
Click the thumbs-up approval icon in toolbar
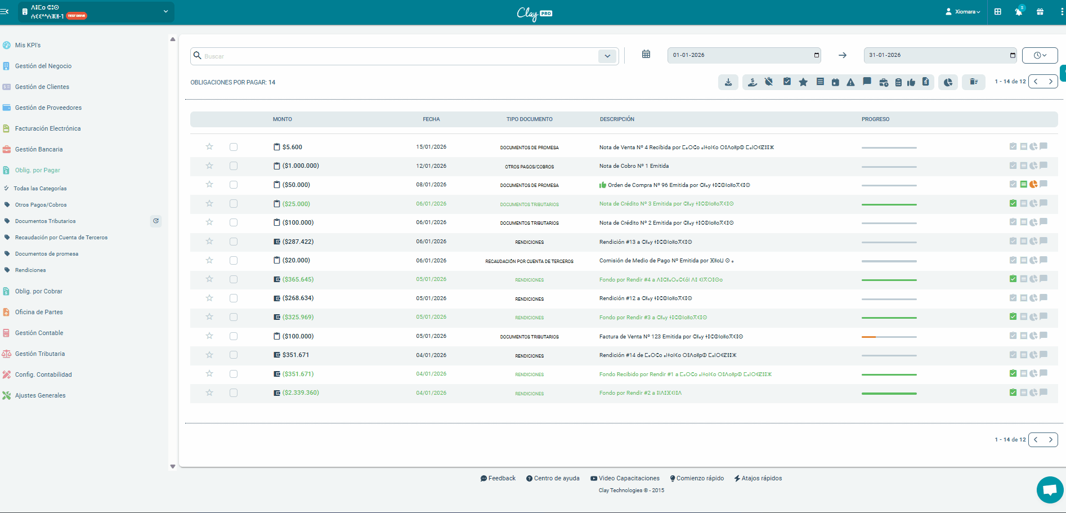click(911, 82)
